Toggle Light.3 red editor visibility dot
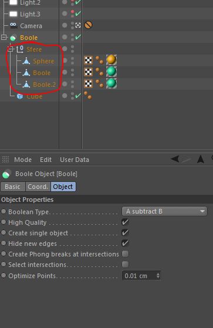 (x=72, y=11)
